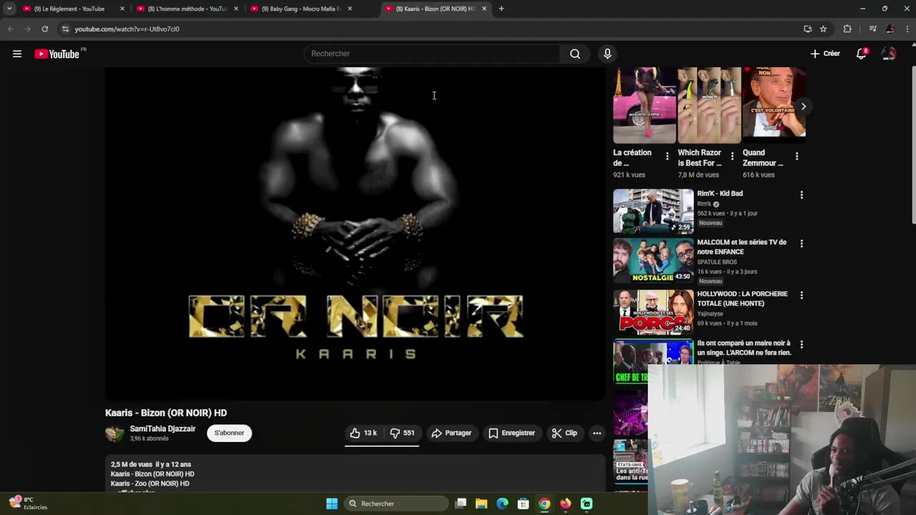Click the search magnifier button
The width and height of the screenshot is (916, 515).
click(x=575, y=54)
